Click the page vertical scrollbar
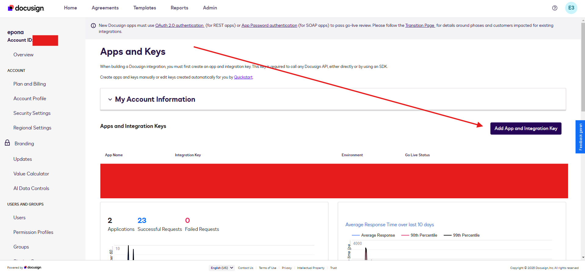The height and width of the screenshot is (275, 585). 583,67
